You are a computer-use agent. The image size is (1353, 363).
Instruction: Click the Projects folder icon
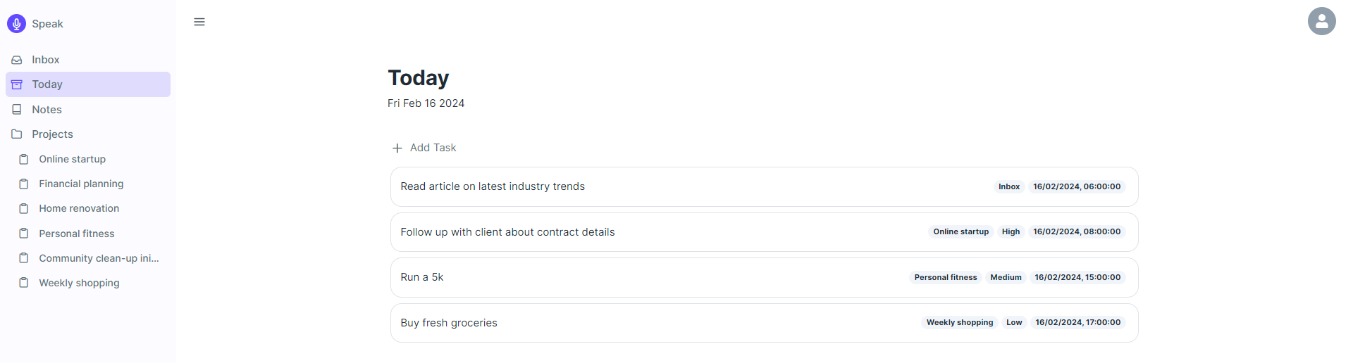pyautogui.click(x=17, y=134)
